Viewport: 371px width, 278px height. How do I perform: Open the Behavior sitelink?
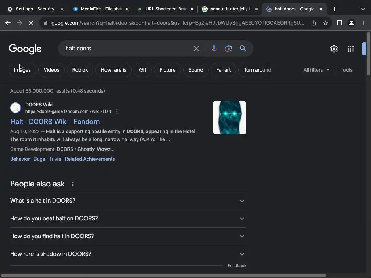(x=20, y=159)
